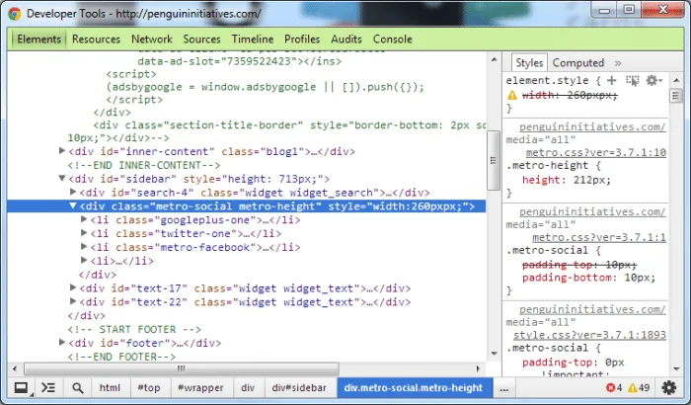Switch to the Audits panel
The width and height of the screenshot is (691, 405).
tap(346, 39)
